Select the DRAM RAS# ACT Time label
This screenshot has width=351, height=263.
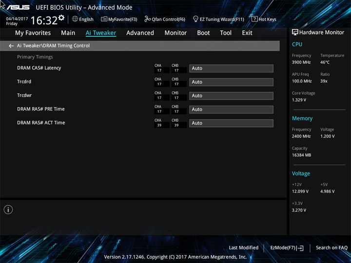(x=41, y=123)
